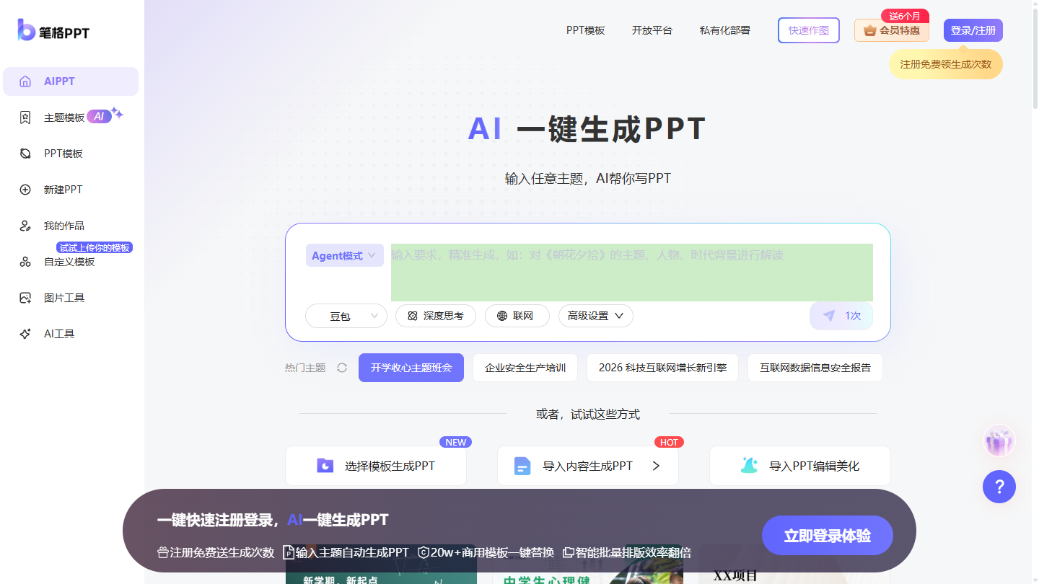Click the 我的作品 person icon
This screenshot has width=1039, height=584.
click(25, 226)
